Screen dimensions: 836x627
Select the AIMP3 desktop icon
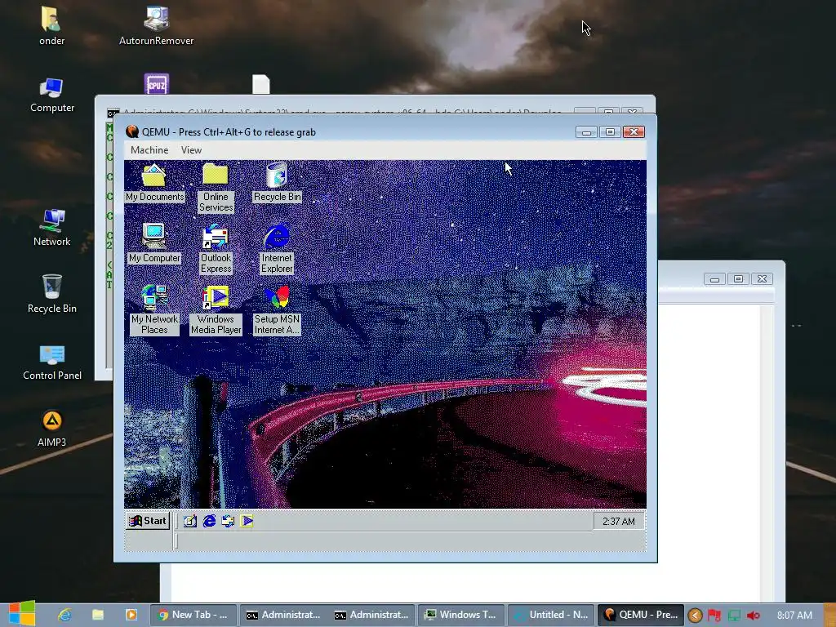[51, 429]
